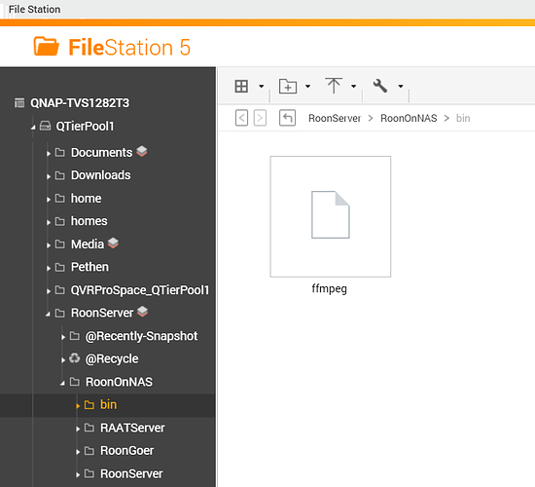Open the Documents folder
535x487 pixels.
102,152
